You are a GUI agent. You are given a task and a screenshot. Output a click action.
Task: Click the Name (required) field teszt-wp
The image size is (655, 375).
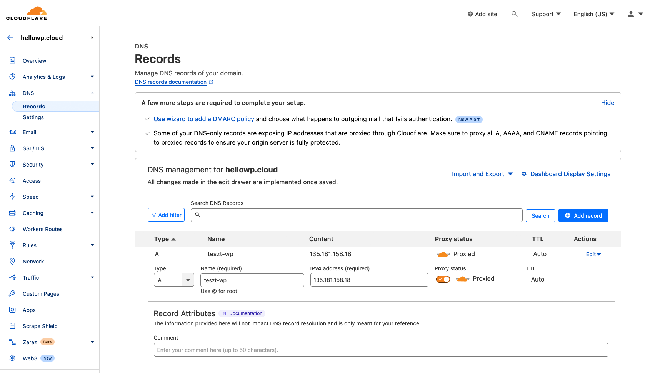[252, 280]
